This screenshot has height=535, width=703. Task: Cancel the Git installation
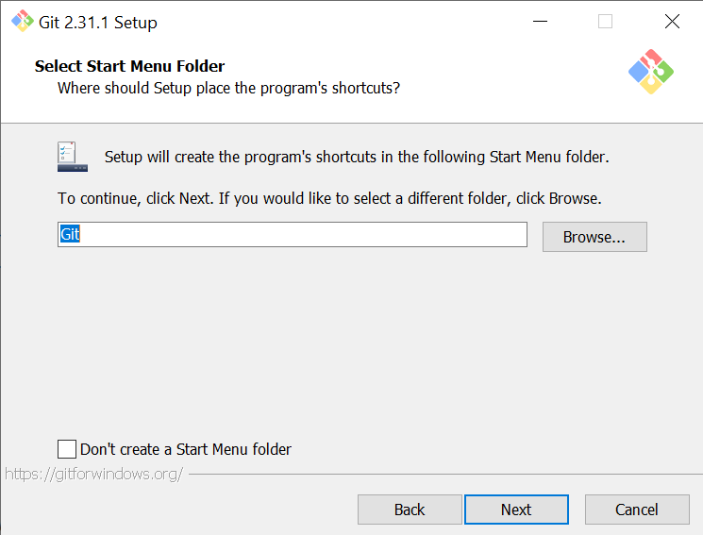coord(637,510)
